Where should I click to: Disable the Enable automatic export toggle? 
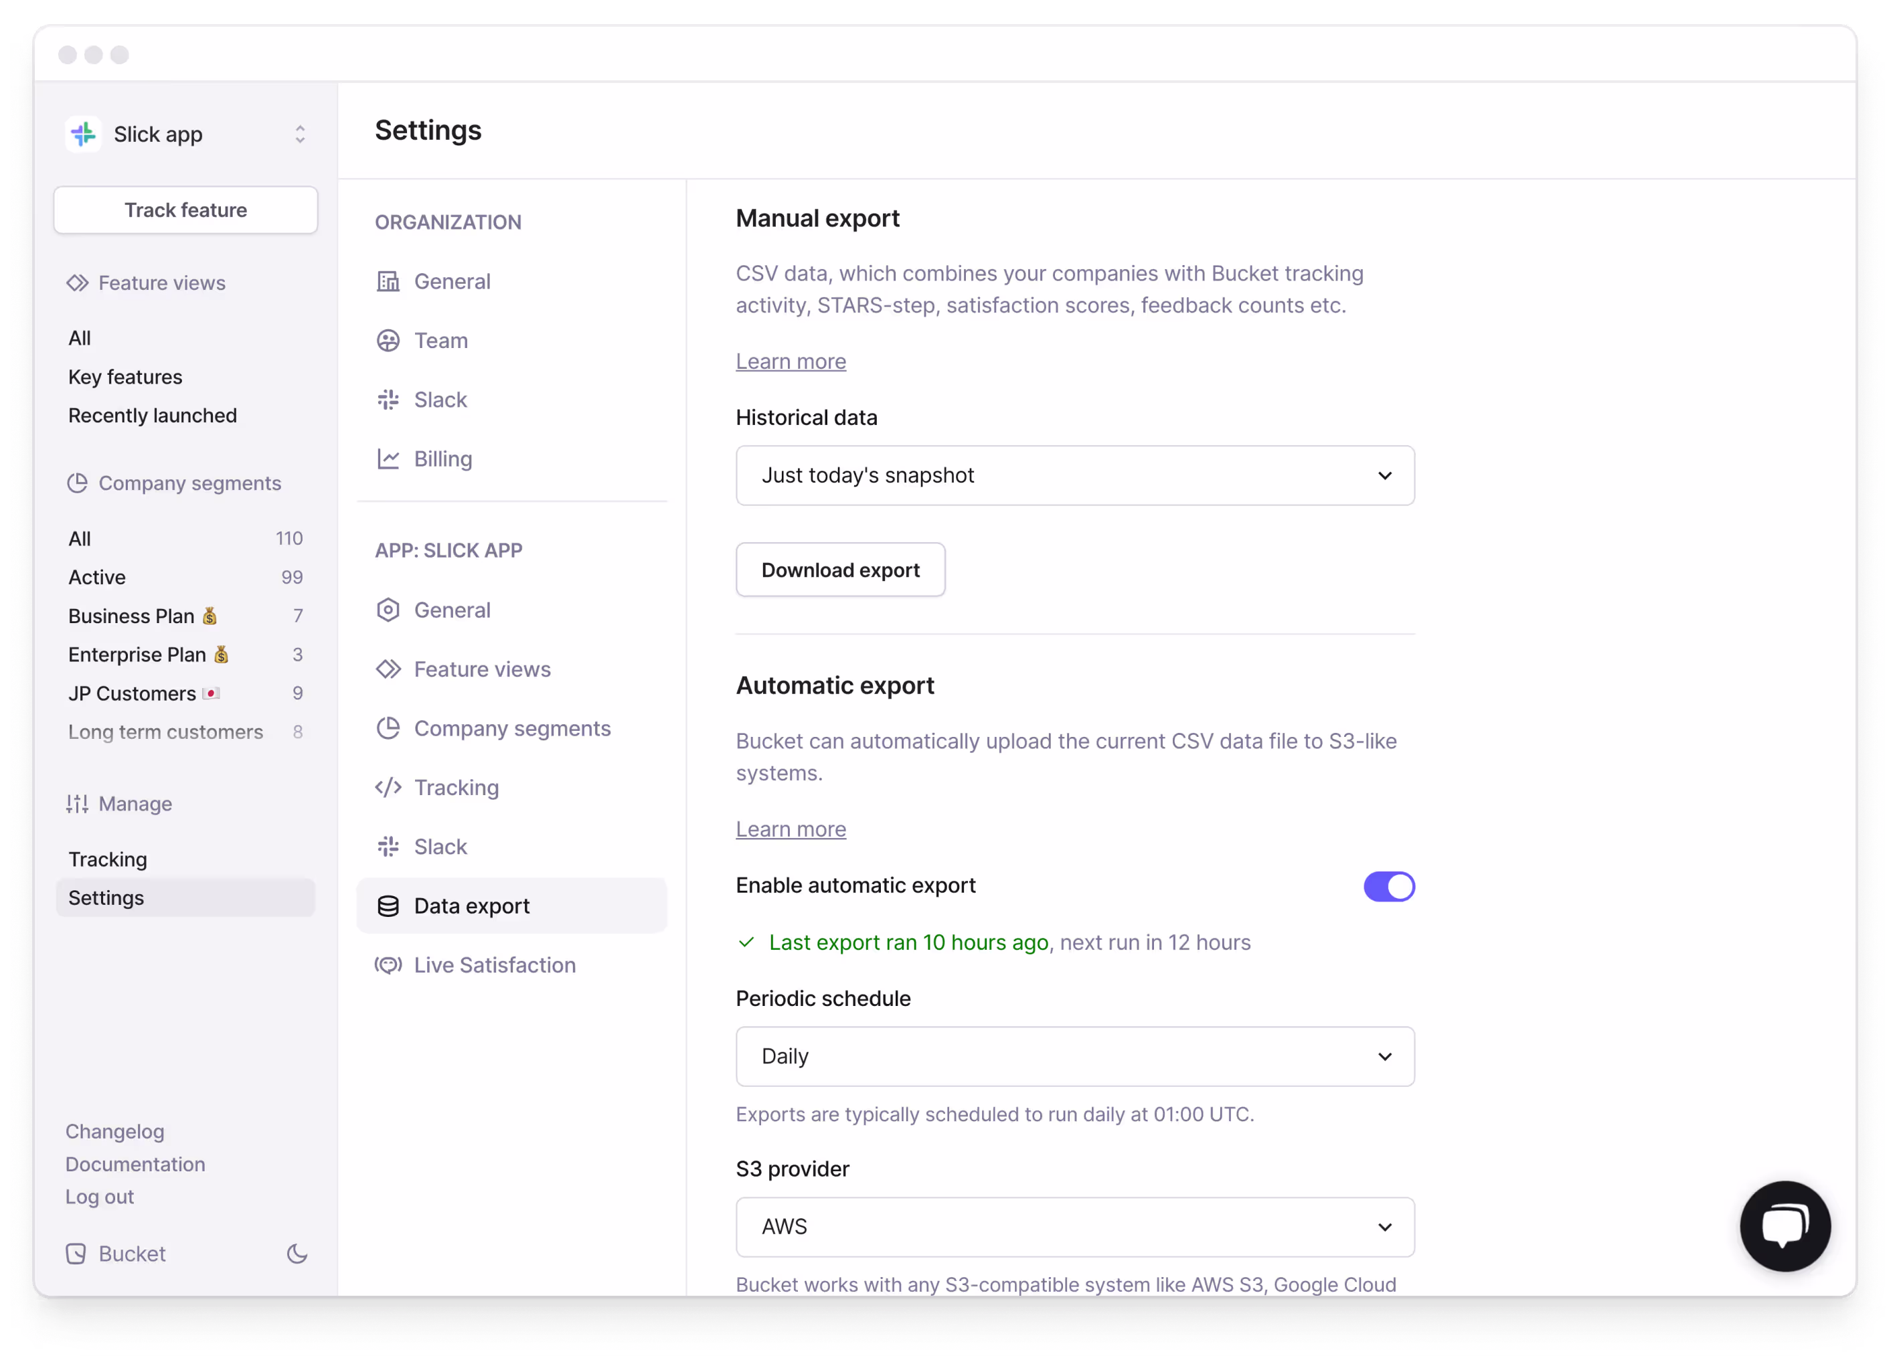[x=1388, y=886]
